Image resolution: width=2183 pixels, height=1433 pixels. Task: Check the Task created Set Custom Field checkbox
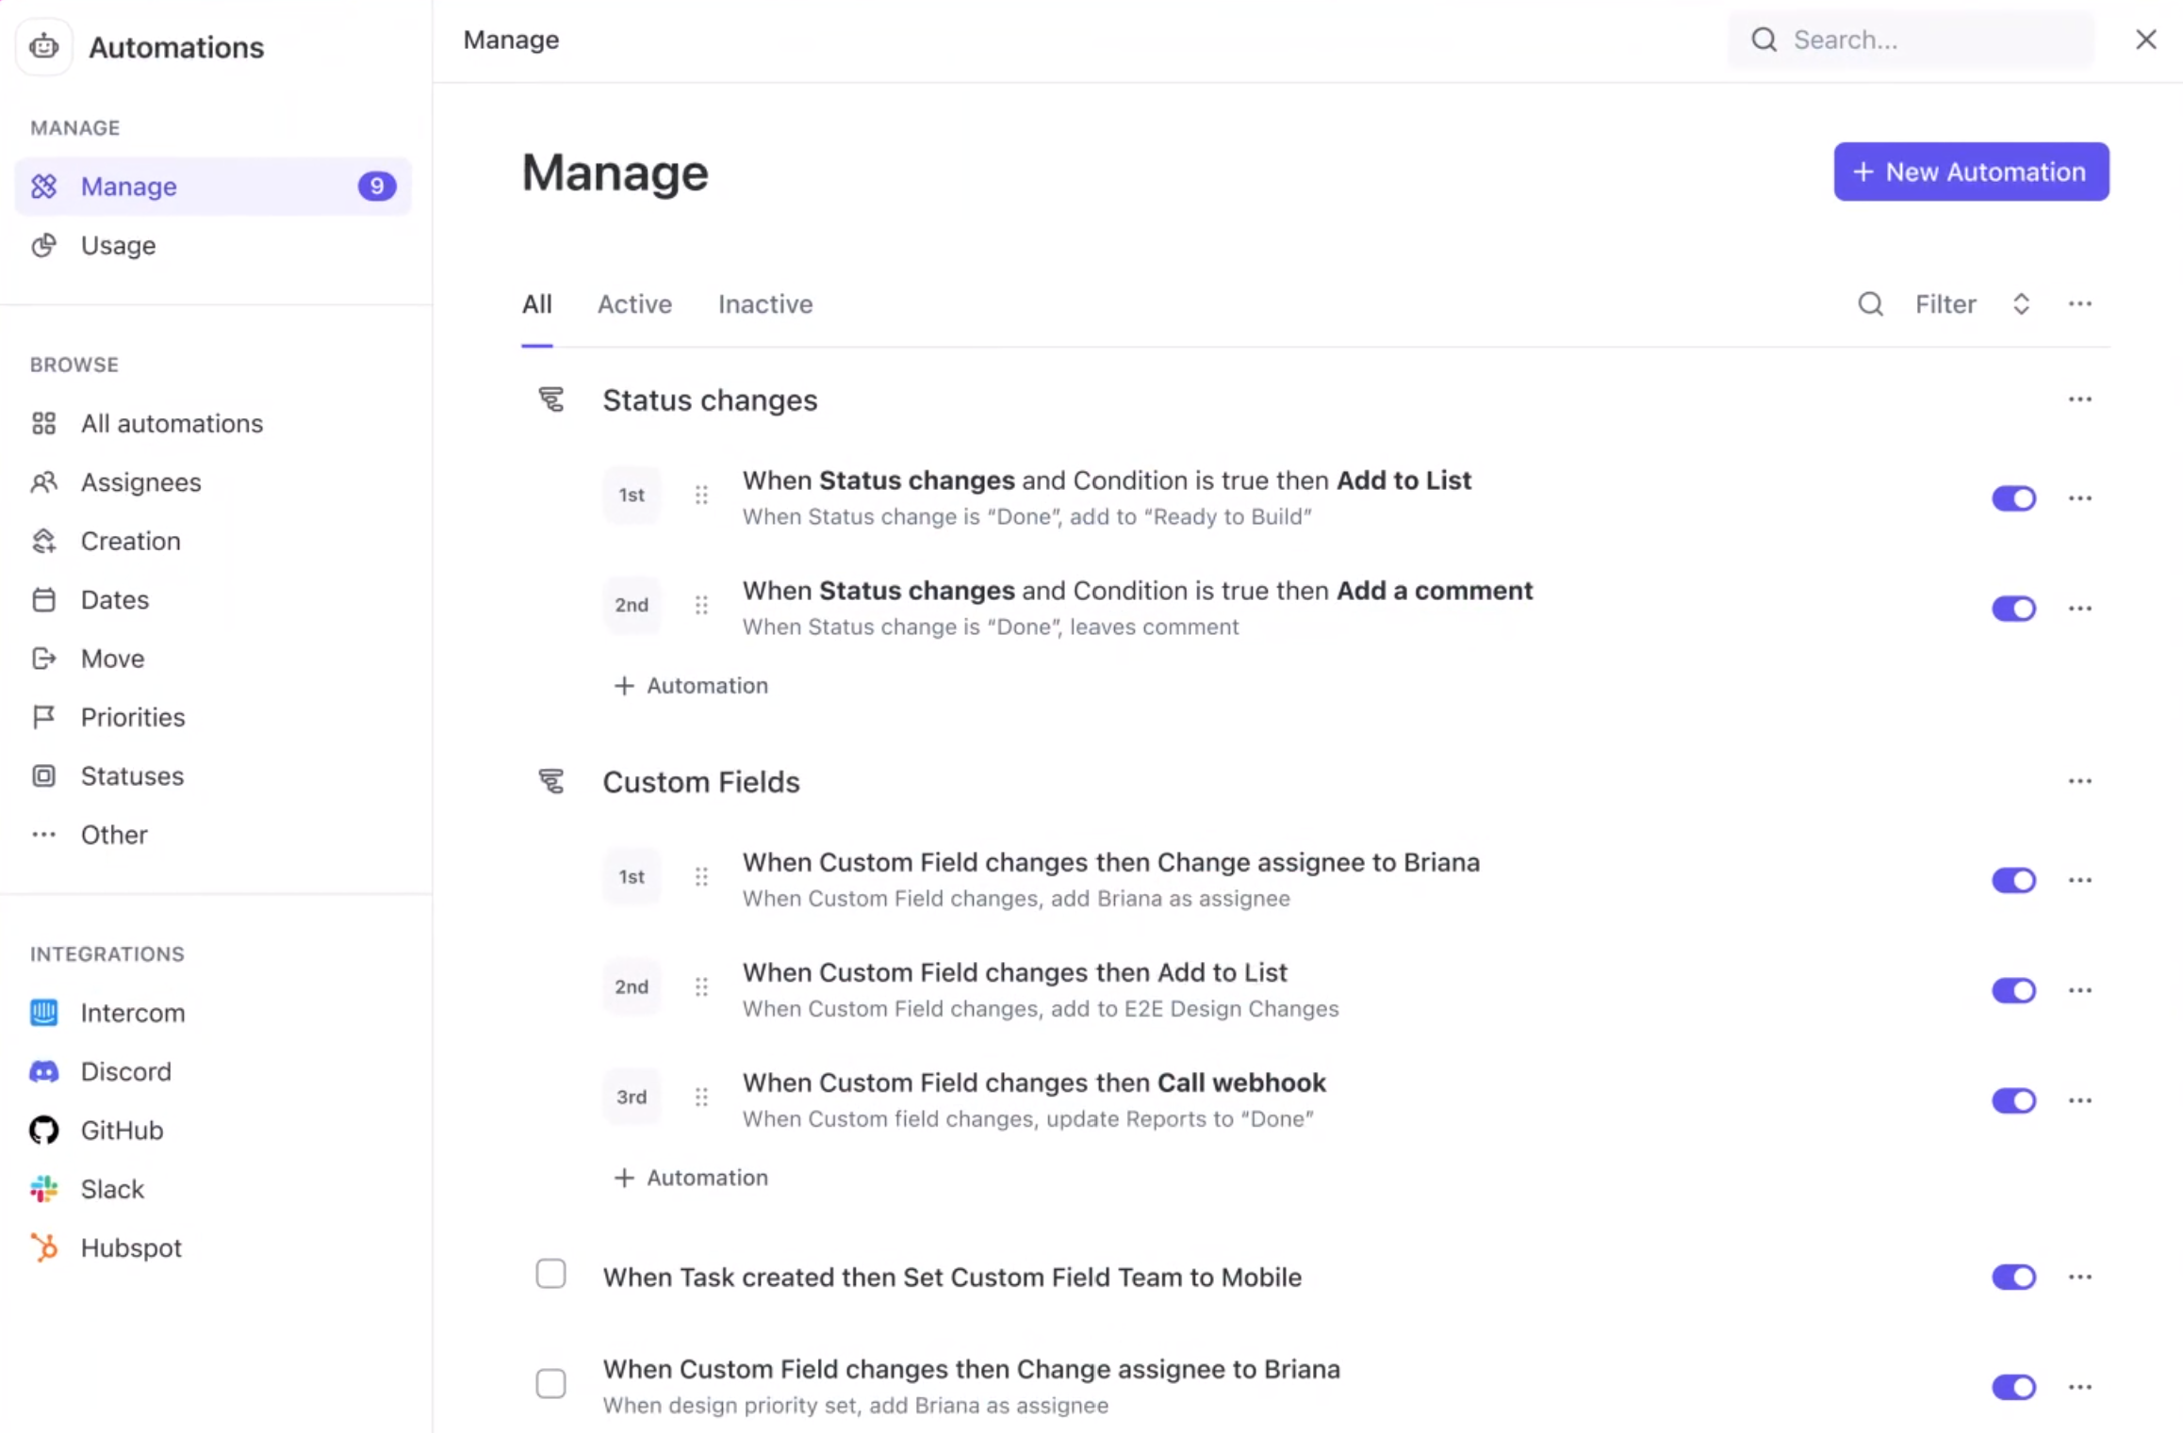click(x=550, y=1275)
